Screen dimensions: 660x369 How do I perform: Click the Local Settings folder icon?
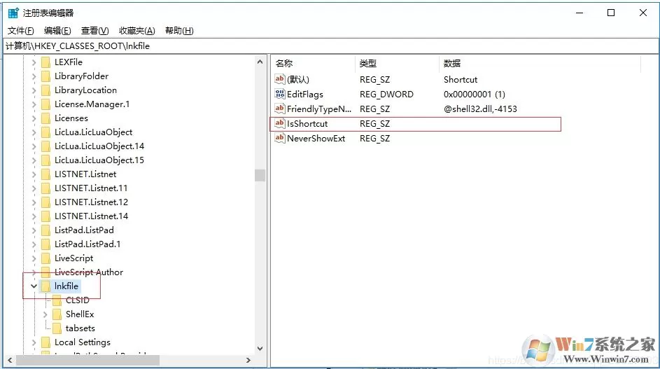point(46,342)
